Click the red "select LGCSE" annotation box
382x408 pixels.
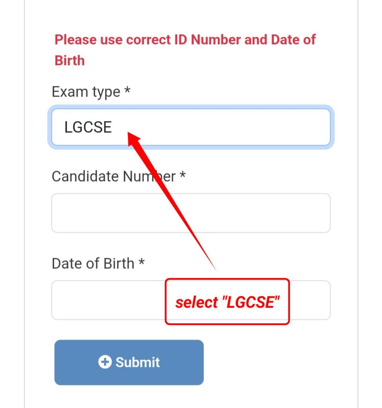coord(228,302)
